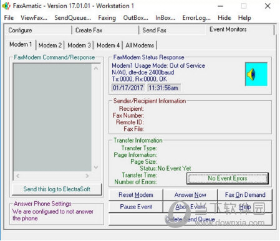
Task: Switch to the Create Fax tab
Action: [x=105, y=31]
